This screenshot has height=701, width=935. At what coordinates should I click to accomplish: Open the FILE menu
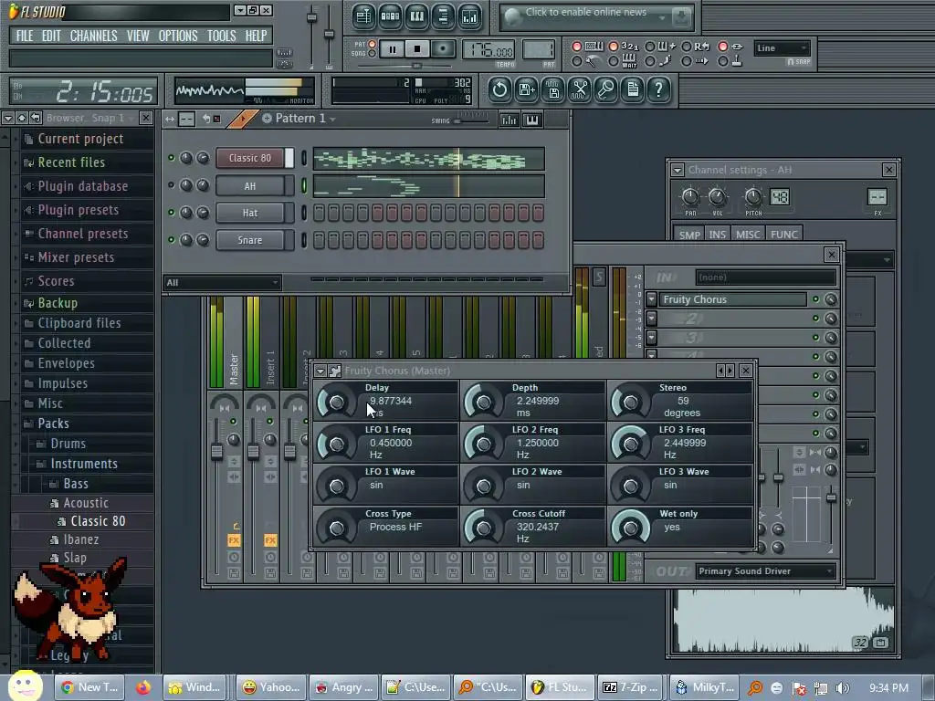point(25,36)
